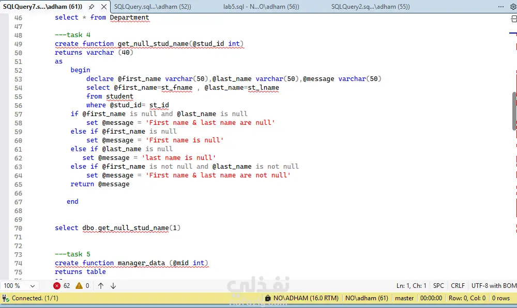Viewport: 517px width, 308px height.
Task: Click dbo.get_null_stud_name on line 70
Action: [125, 228]
